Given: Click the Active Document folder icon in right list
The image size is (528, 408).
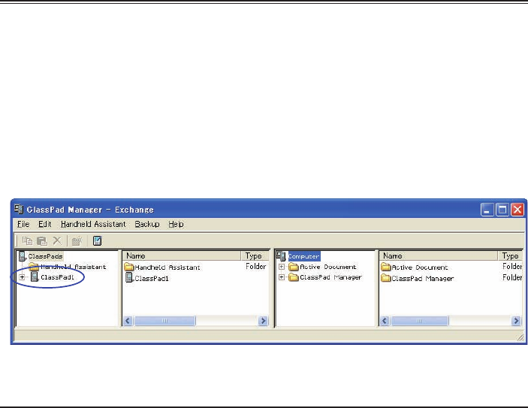Looking at the screenshot, I should pyautogui.click(x=385, y=267).
